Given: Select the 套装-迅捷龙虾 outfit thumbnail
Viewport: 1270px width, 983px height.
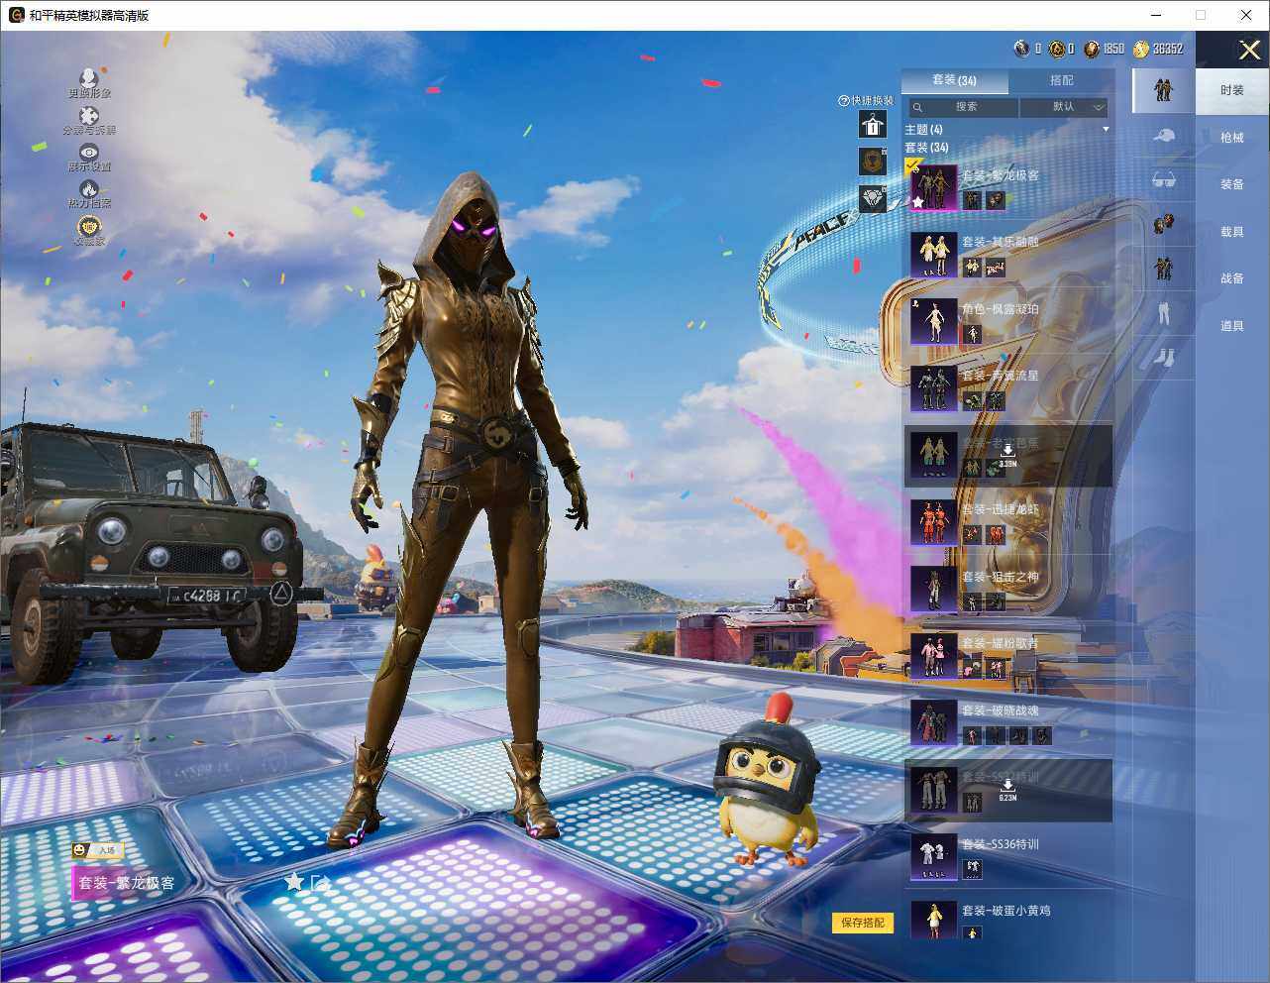Looking at the screenshot, I should click(x=934, y=522).
